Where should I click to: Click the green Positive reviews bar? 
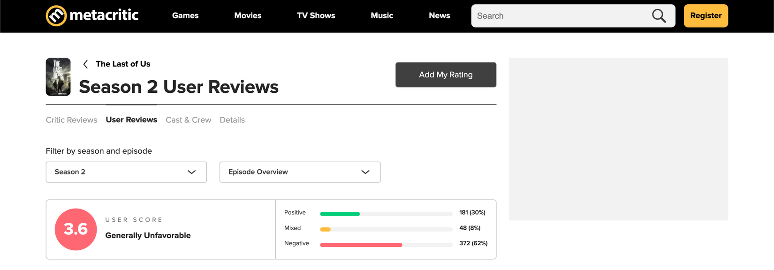click(x=340, y=214)
